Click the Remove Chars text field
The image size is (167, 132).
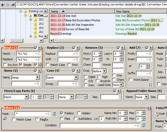96,65
